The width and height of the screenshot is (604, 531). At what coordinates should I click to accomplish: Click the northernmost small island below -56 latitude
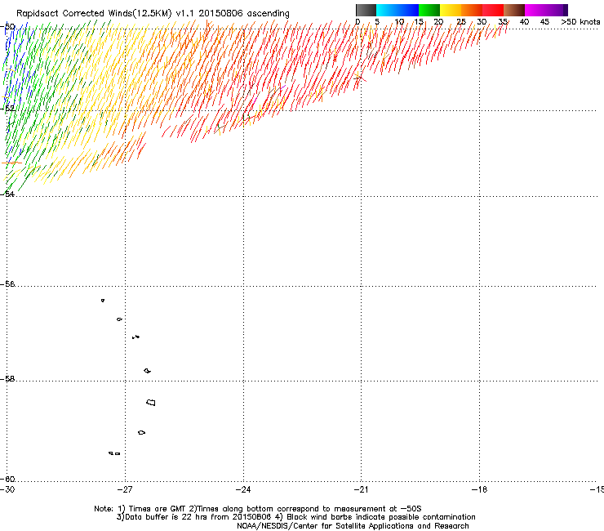(103, 301)
